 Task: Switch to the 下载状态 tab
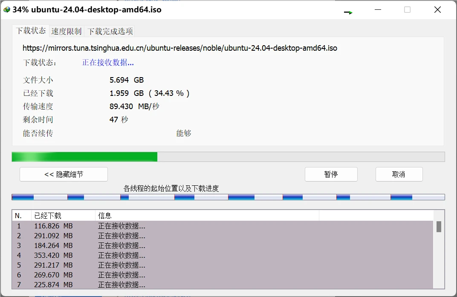point(31,31)
